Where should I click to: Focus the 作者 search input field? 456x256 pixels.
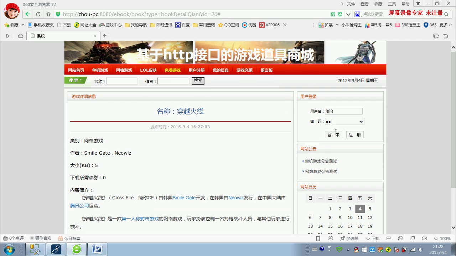coord(173,81)
